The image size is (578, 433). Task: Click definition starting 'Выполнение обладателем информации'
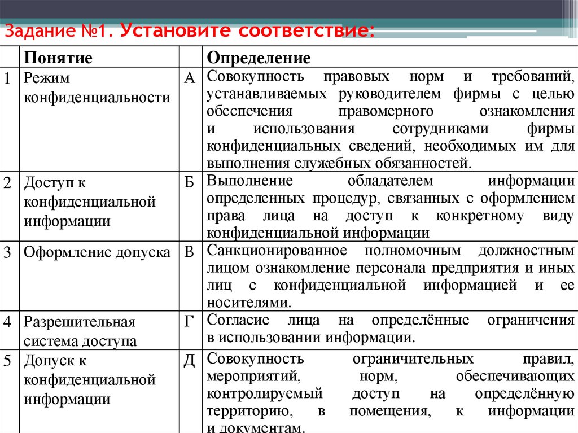[390, 207]
